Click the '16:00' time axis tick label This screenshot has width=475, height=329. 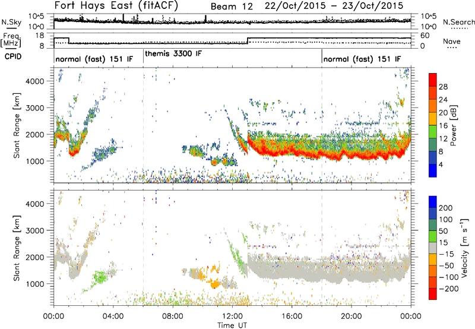click(292, 317)
